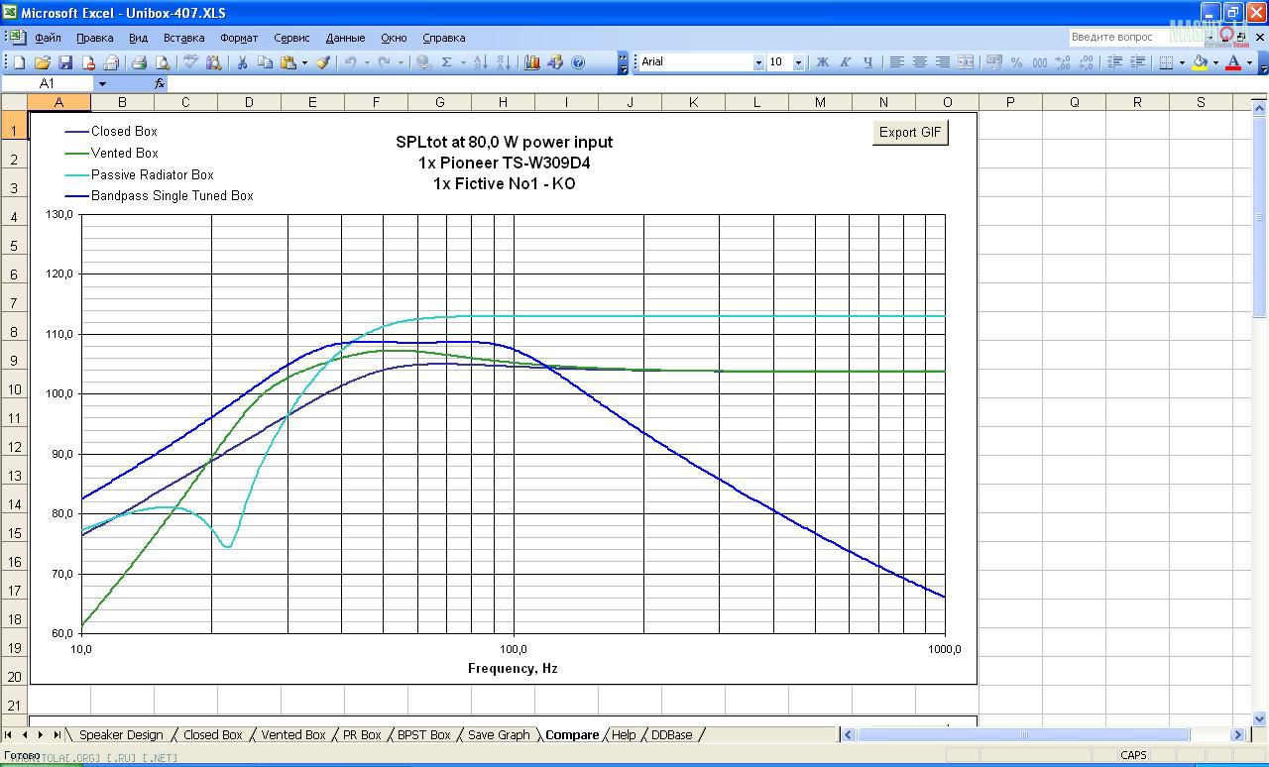Open the font color dropdown arrow
Viewport: 1269px width, 767px height.
[x=1249, y=62]
